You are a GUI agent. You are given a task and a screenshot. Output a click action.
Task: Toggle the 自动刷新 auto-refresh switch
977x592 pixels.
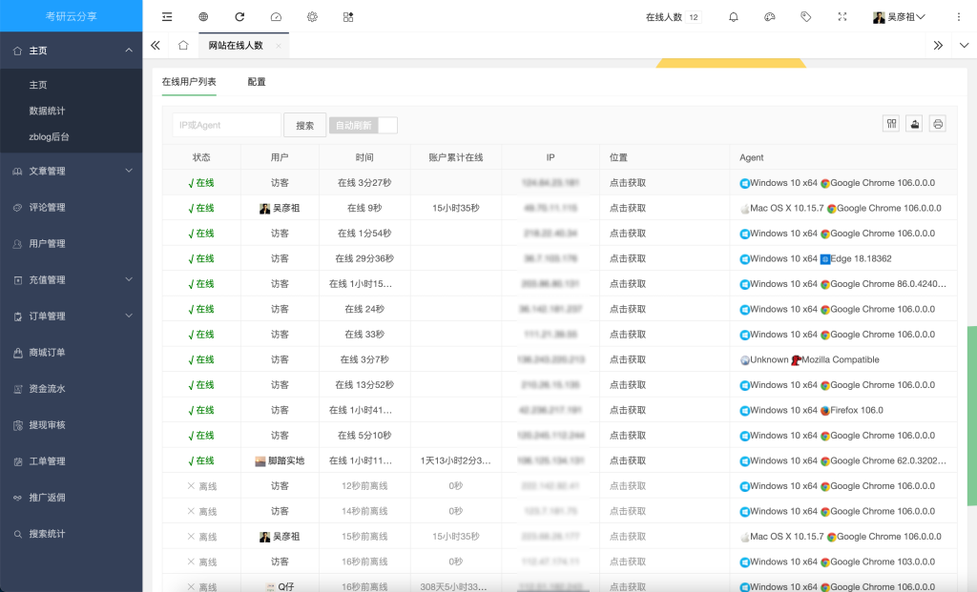[x=363, y=125]
